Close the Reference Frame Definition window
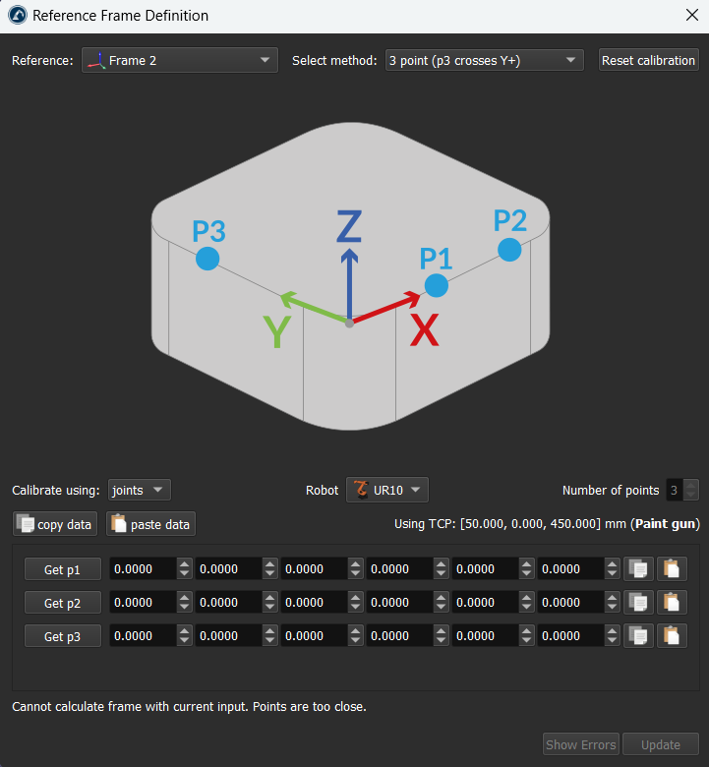This screenshot has width=709, height=767. click(690, 16)
